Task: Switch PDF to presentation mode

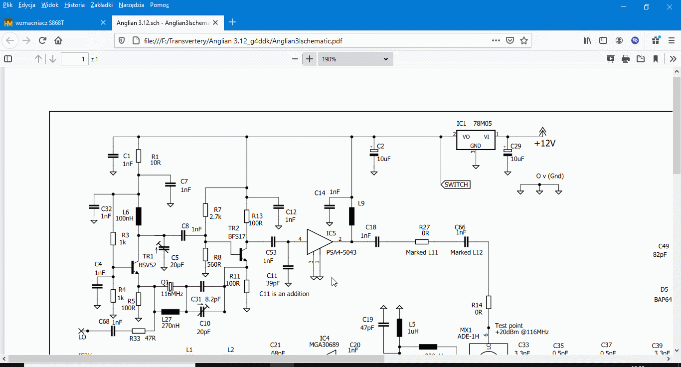Action: pyautogui.click(x=611, y=59)
